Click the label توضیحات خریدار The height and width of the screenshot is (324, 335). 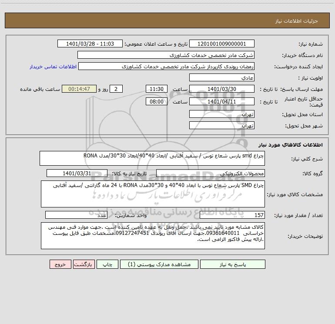click(x=305, y=236)
